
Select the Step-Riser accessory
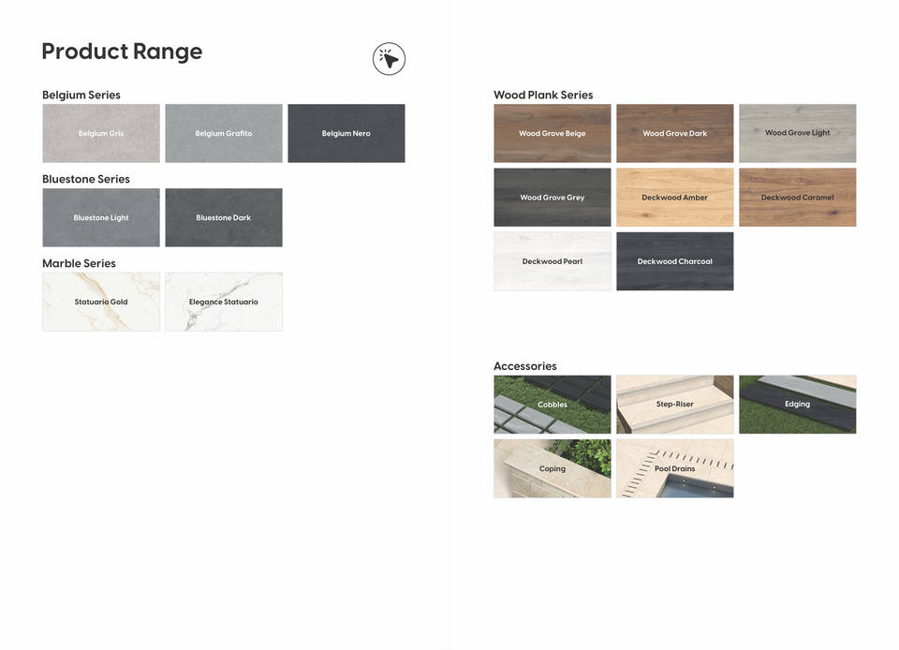[x=675, y=405]
